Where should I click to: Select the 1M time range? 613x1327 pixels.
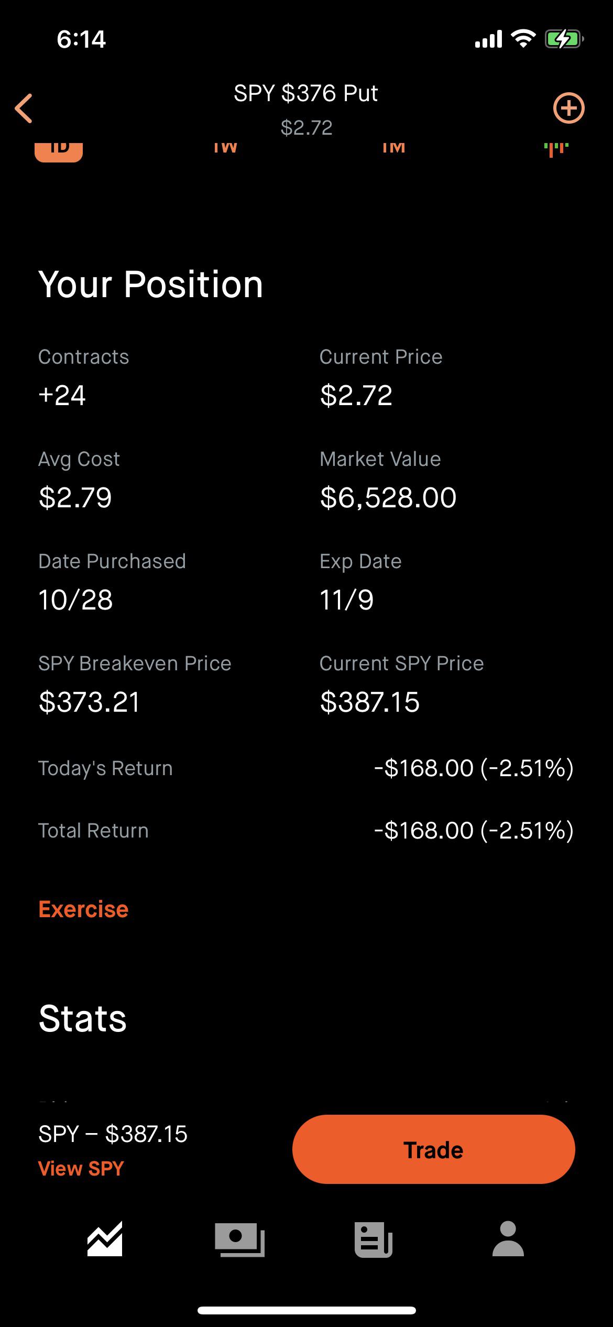point(393,149)
